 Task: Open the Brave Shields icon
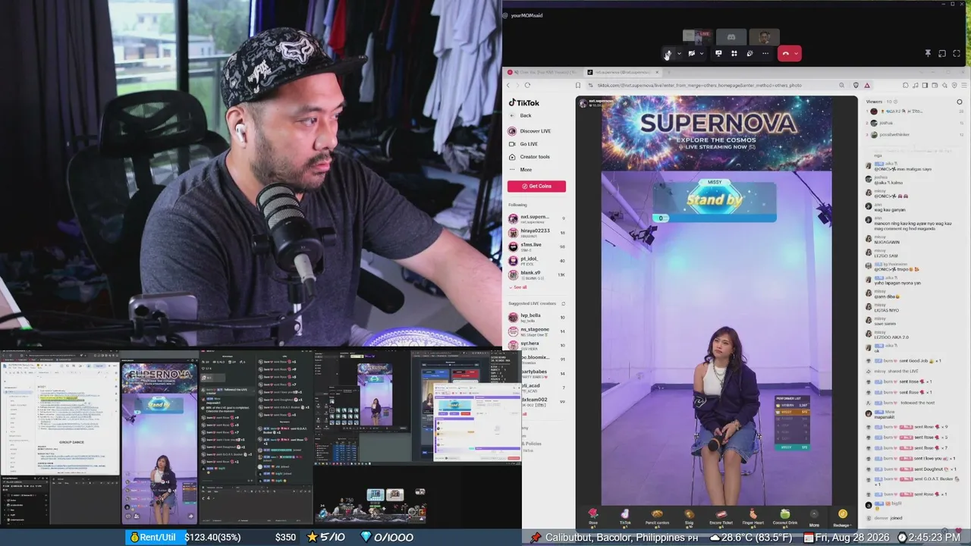pyautogui.click(x=856, y=85)
